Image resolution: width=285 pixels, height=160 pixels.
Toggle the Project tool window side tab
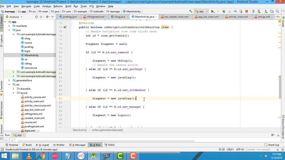tap(1, 23)
